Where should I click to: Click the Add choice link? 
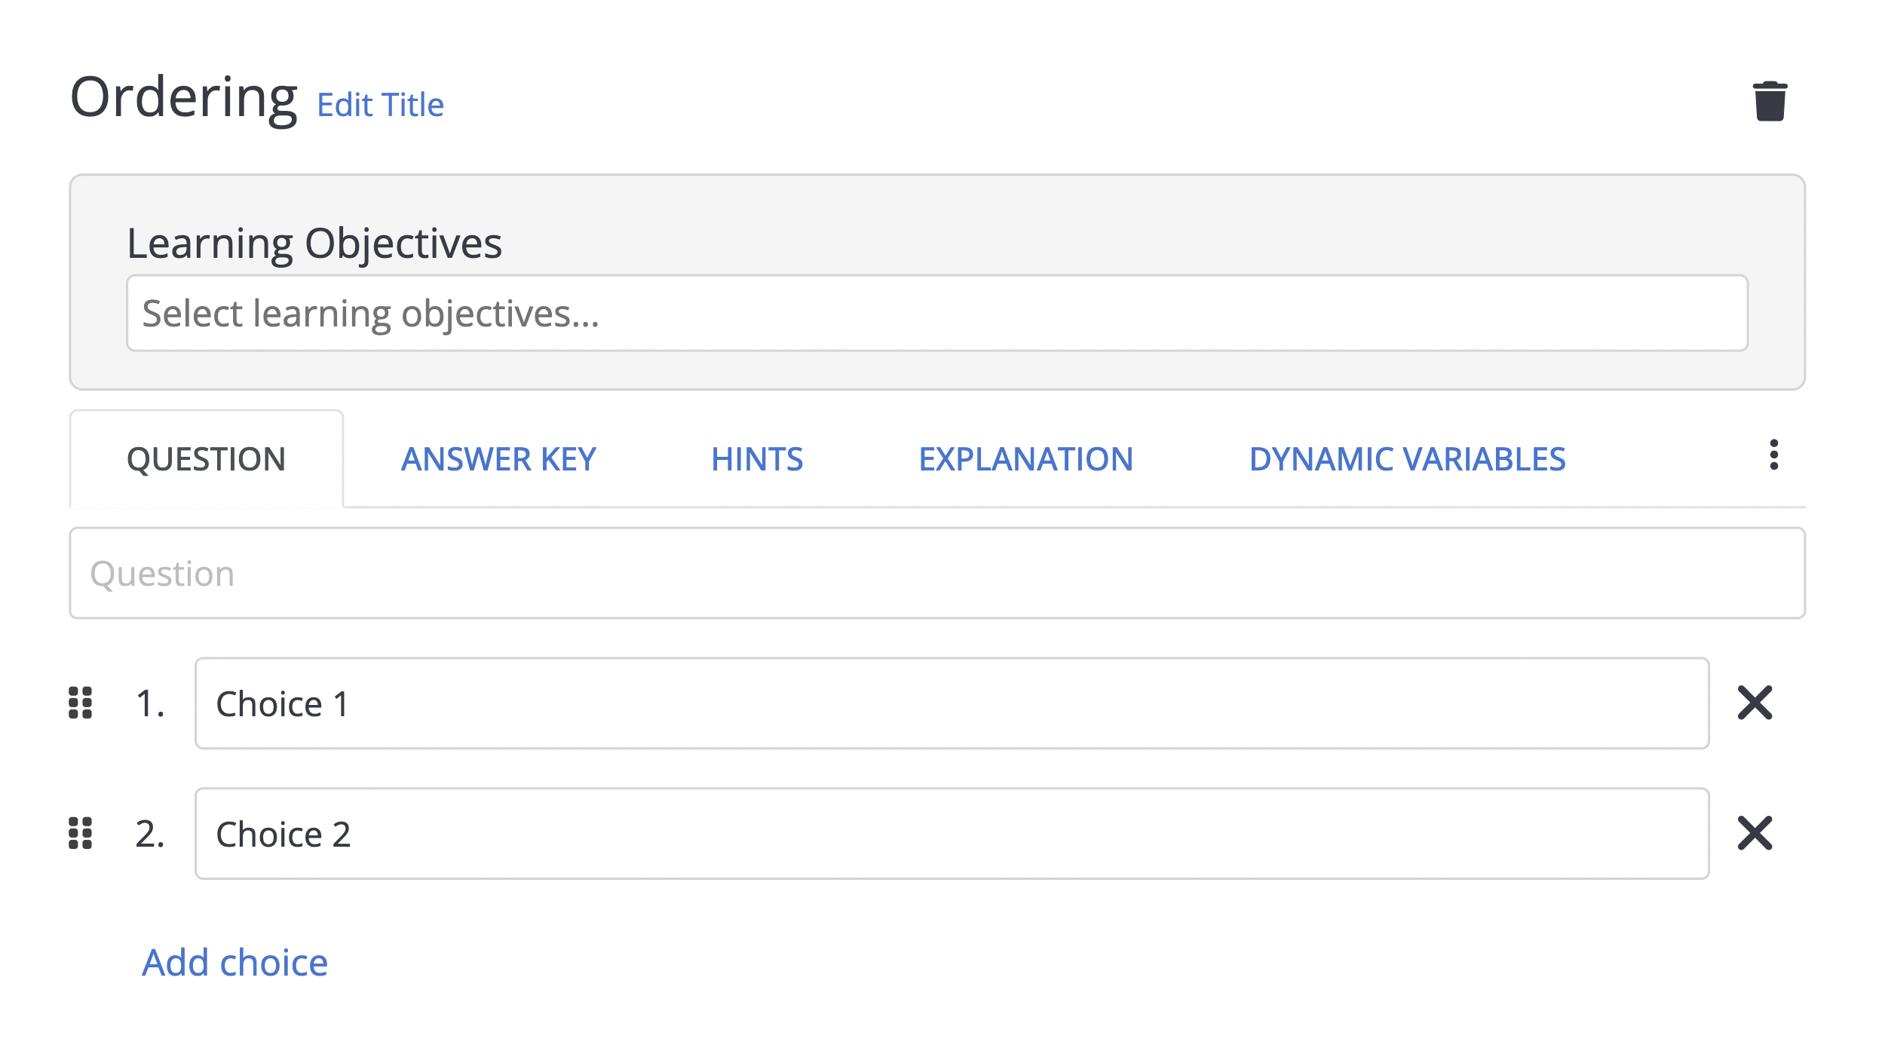point(234,963)
